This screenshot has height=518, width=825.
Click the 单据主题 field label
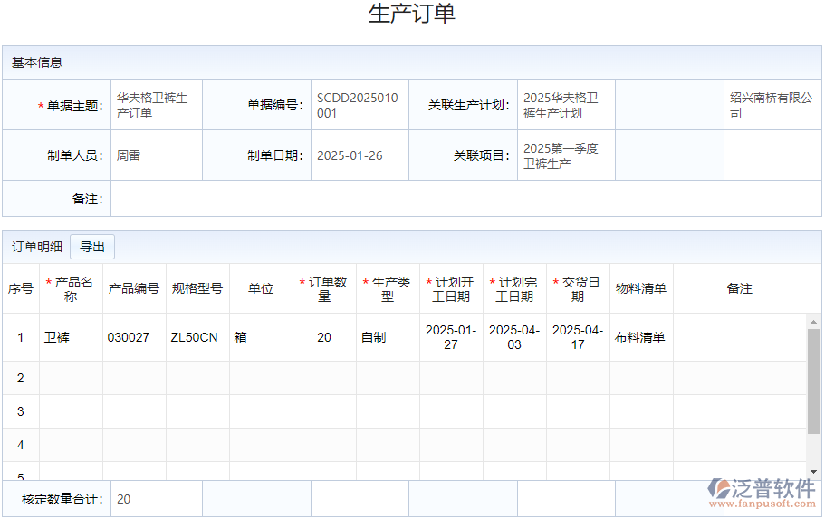point(75,106)
